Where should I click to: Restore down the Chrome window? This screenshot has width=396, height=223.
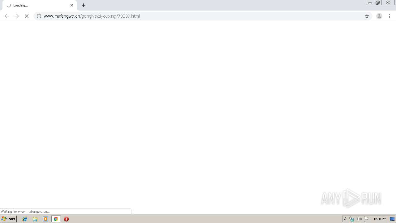click(x=378, y=3)
